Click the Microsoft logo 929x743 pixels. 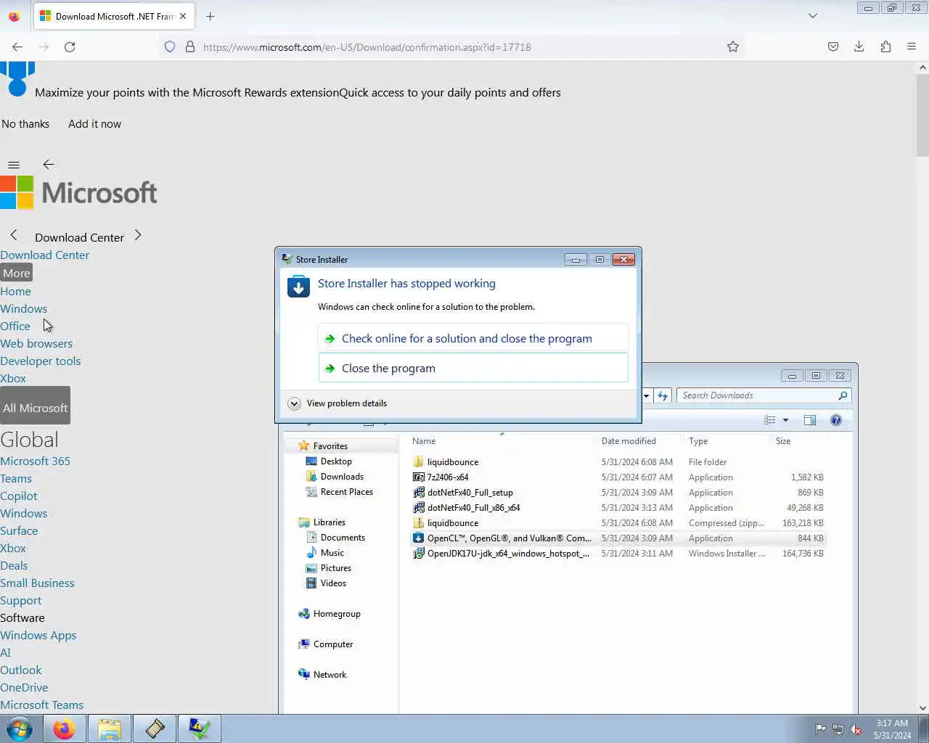[x=78, y=192]
